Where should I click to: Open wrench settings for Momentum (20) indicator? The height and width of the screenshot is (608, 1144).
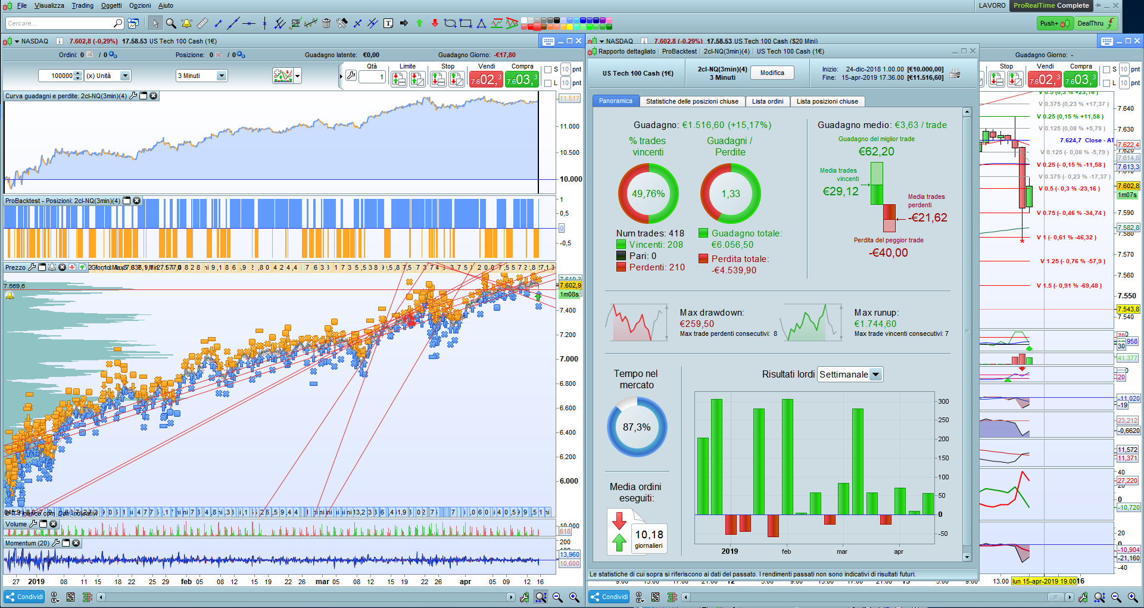(56, 543)
